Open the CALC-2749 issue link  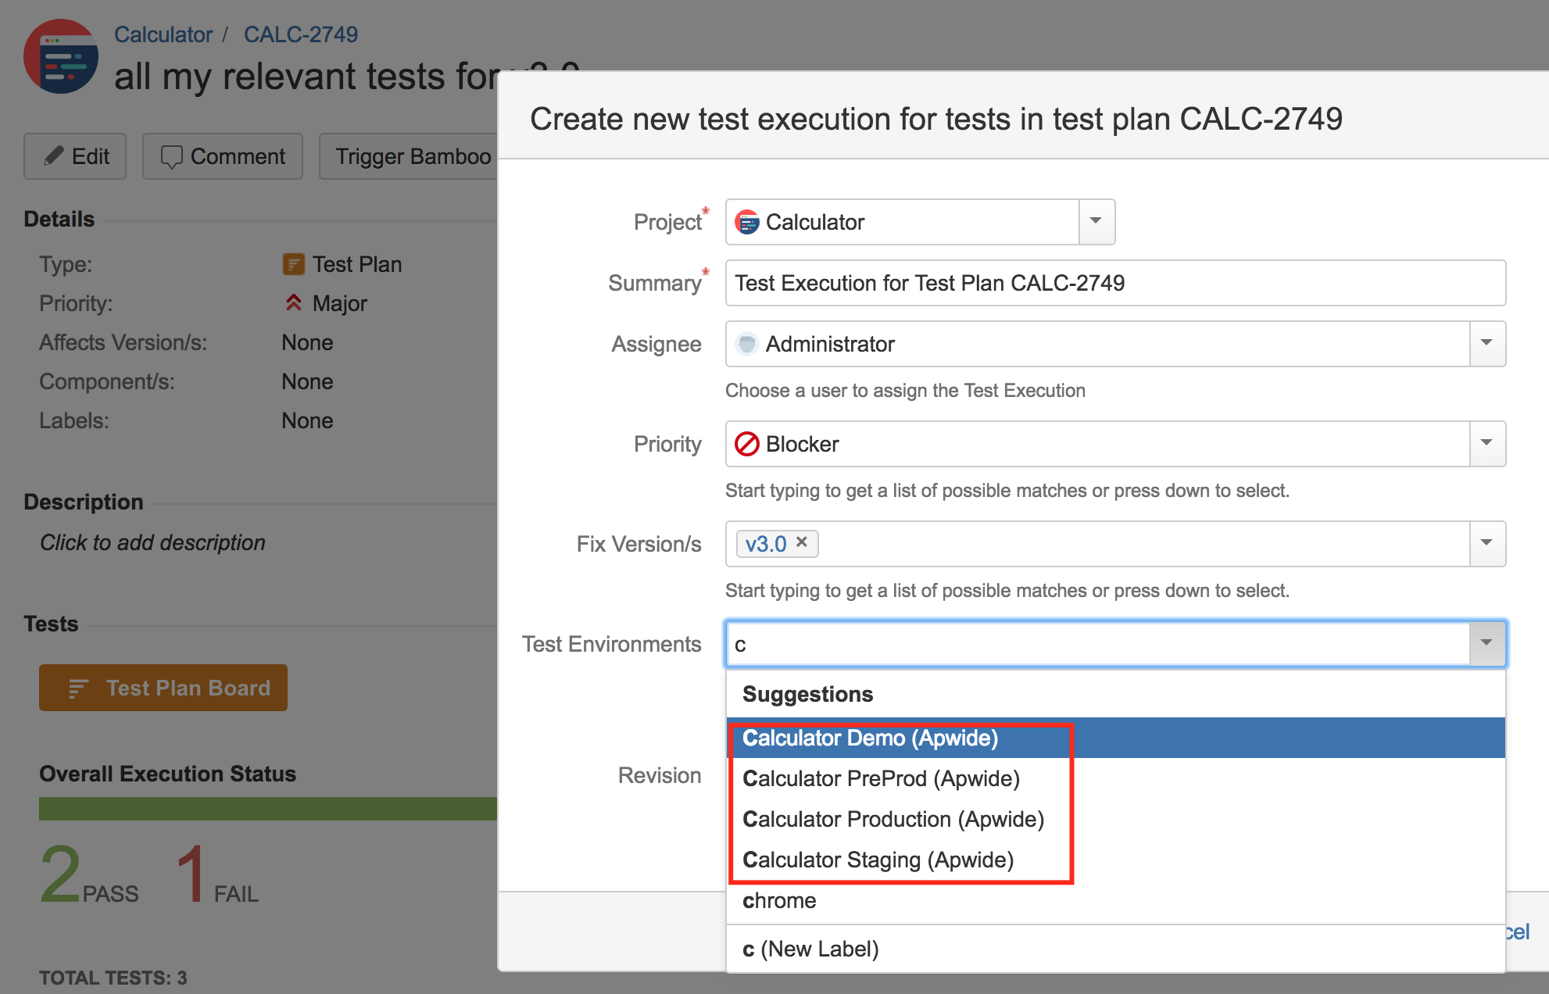tap(301, 34)
